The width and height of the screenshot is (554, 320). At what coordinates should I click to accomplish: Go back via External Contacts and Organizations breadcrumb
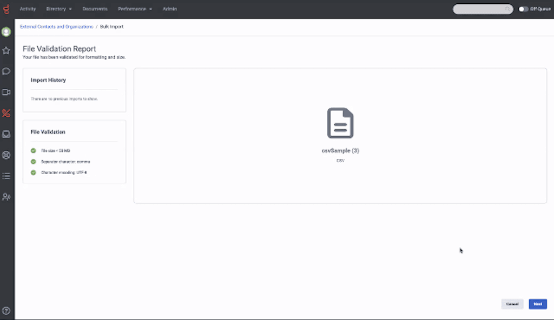click(x=56, y=25)
